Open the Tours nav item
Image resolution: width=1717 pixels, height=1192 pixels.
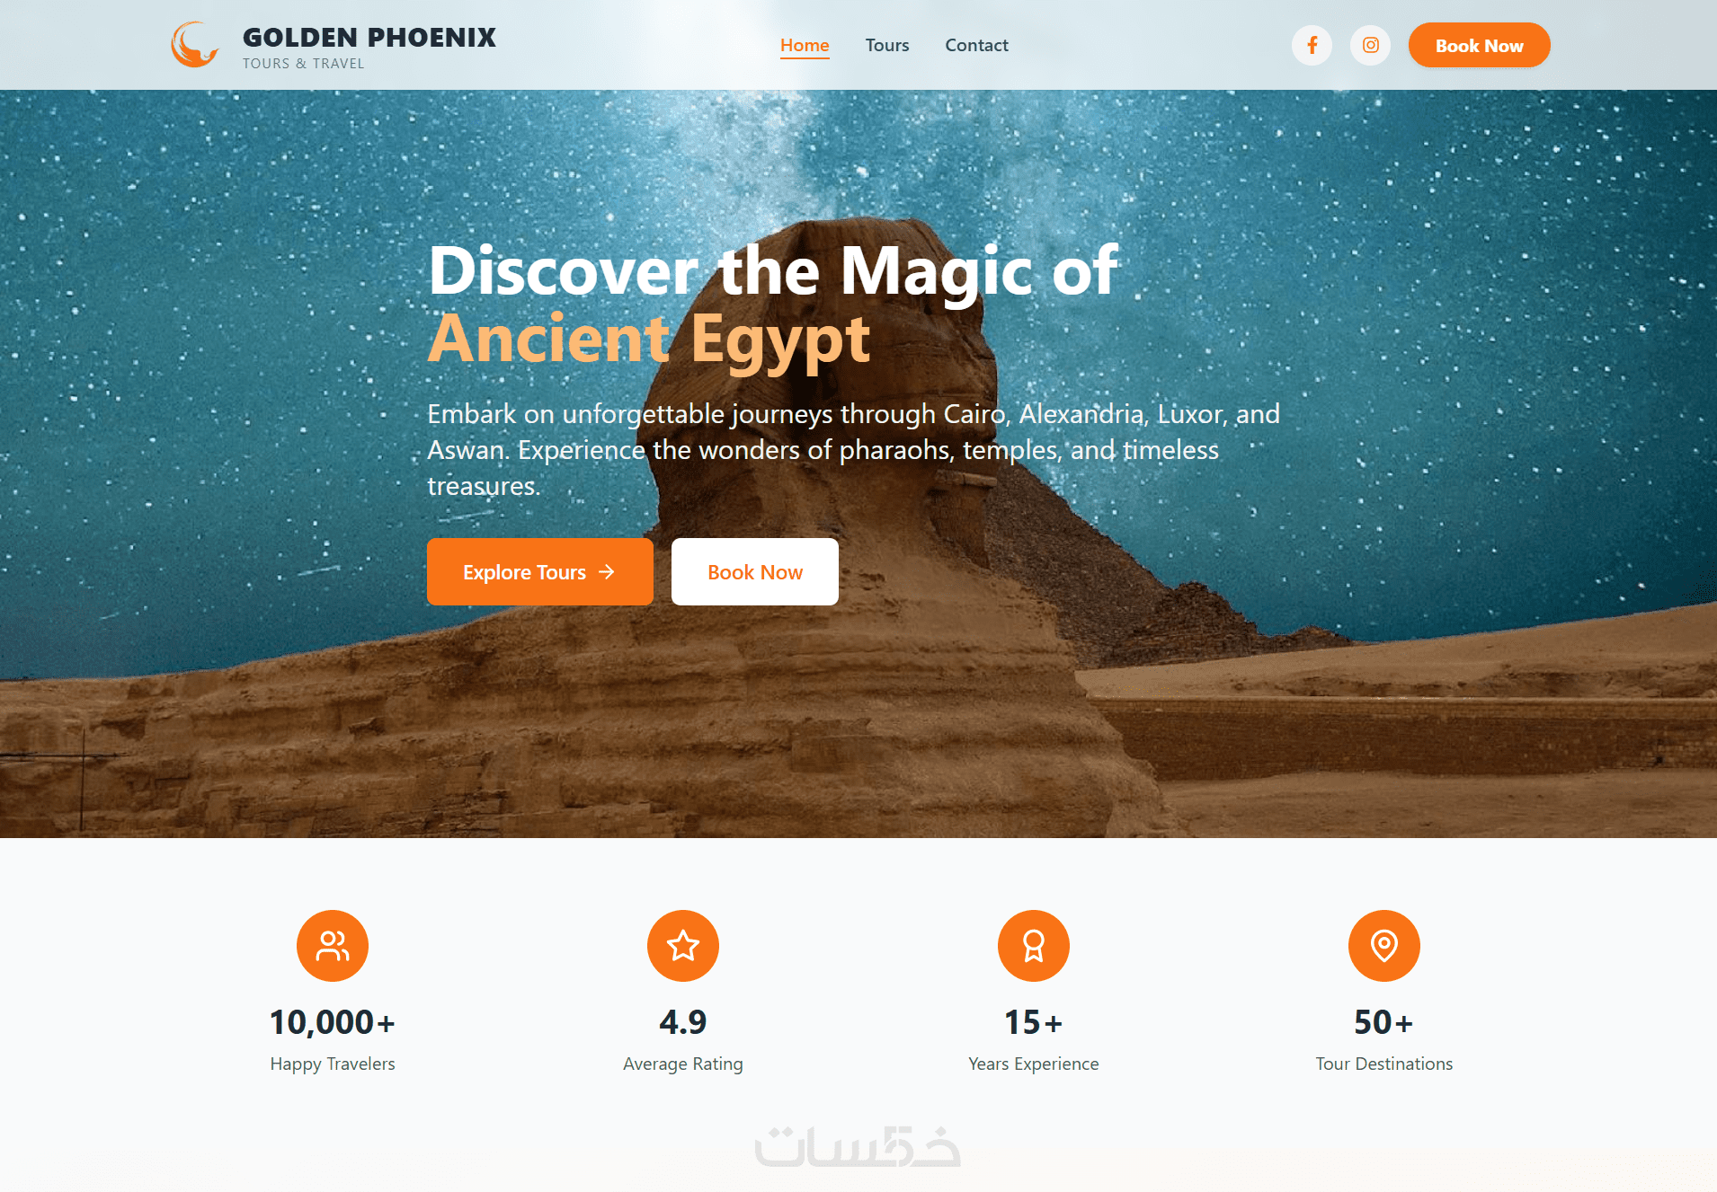[x=887, y=45]
